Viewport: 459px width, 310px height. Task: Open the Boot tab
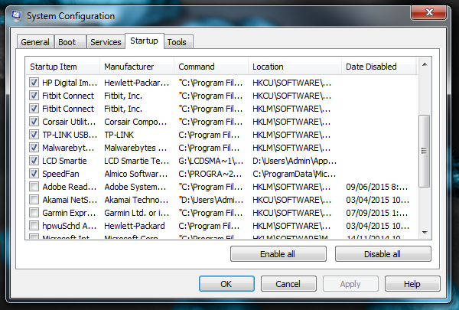[70, 42]
